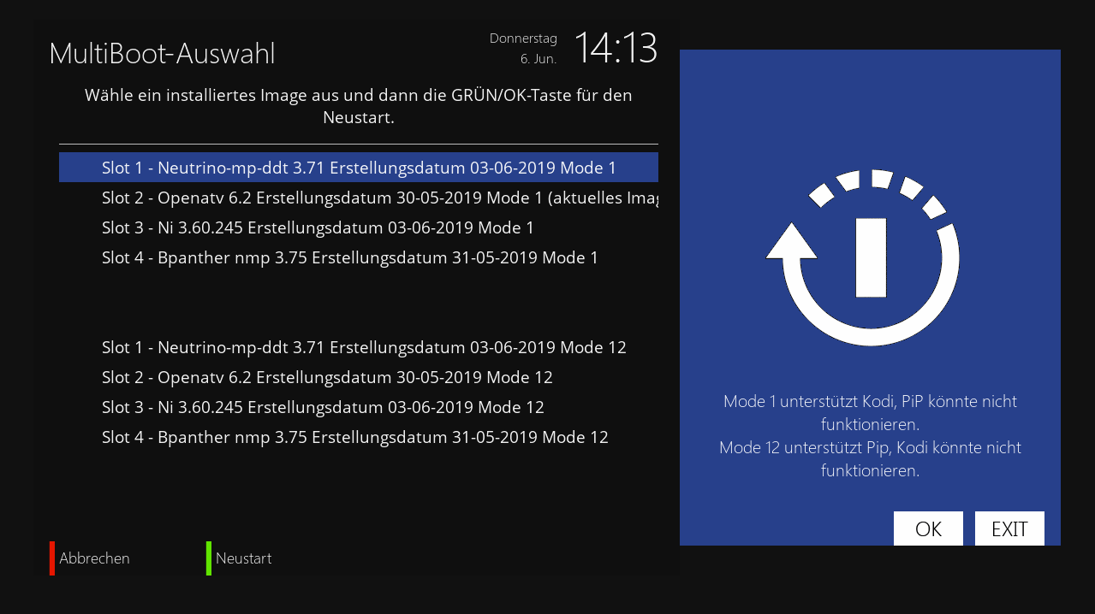Pick Slot 4 Bpanther nmp Mode 12

click(354, 437)
